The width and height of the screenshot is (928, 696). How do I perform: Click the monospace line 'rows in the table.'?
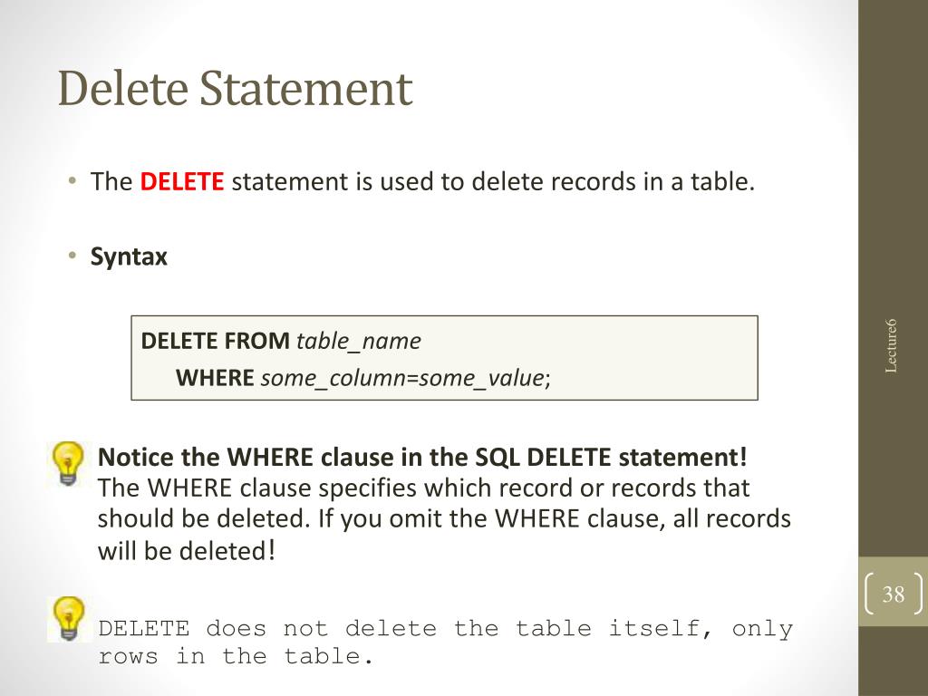(236, 656)
